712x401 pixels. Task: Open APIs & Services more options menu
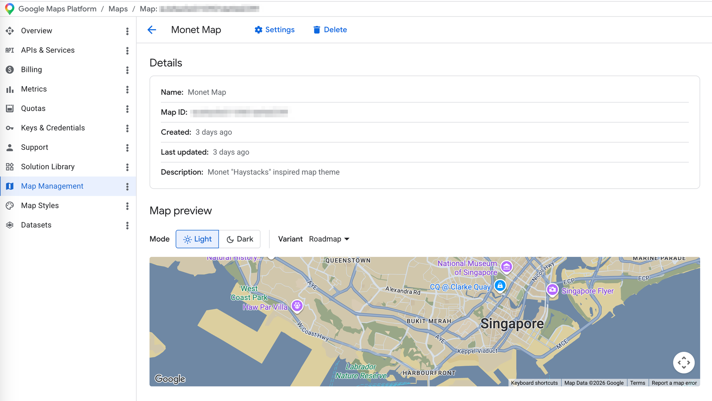[x=127, y=51]
